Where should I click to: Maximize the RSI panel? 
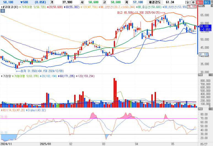coord(210,109)
